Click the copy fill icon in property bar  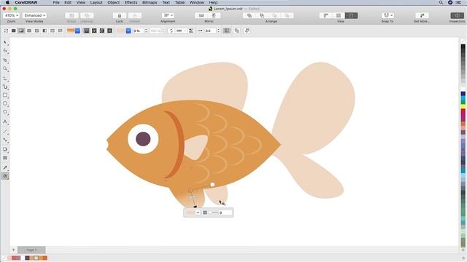[x=237, y=31]
